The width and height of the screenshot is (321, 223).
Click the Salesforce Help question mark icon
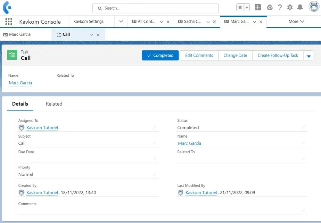[x=280, y=8]
